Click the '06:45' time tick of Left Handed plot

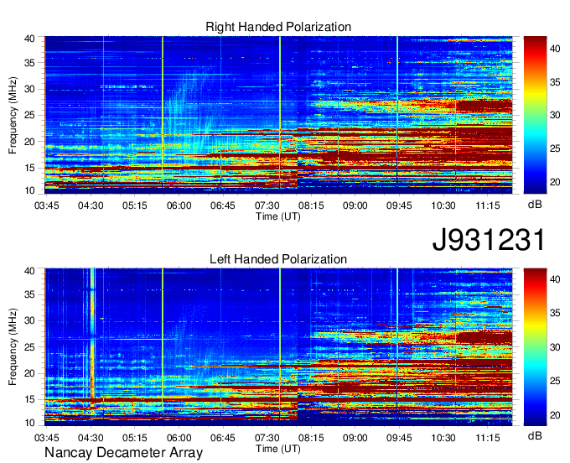[x=223, y=438]
